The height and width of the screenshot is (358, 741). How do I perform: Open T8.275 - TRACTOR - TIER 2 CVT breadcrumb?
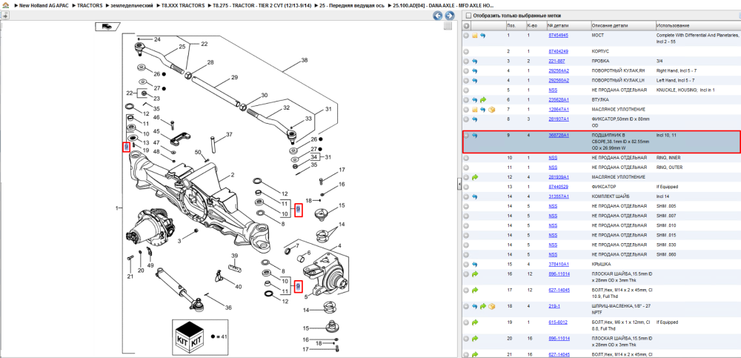point(263,5)
